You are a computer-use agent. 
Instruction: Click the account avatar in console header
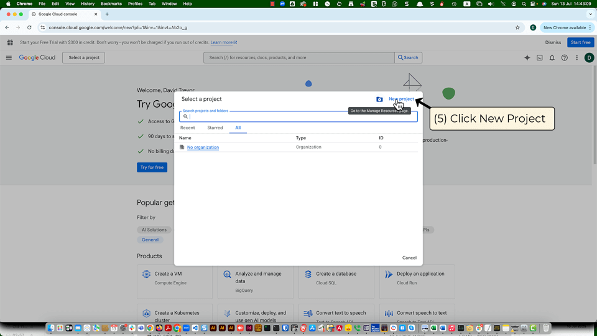[589, 57]
